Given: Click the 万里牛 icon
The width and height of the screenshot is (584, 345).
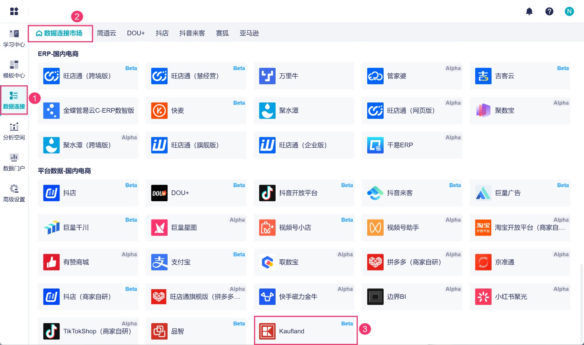Looking at the screenshot, I should click(x=267, y=76).
